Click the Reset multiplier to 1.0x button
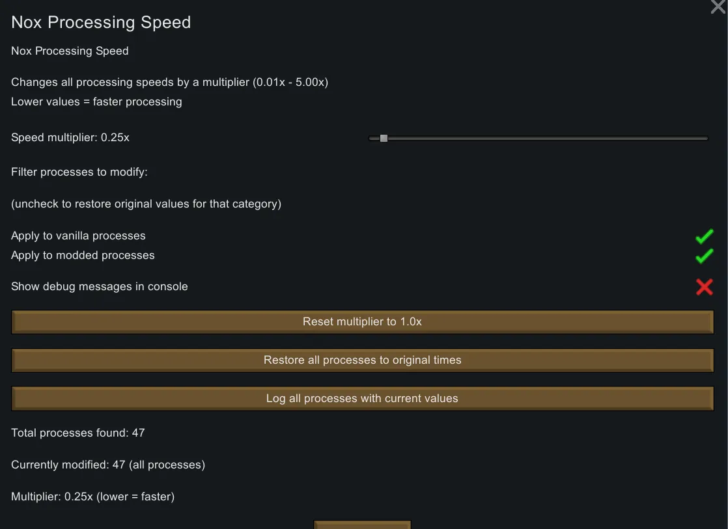The image size is (728, 529). 363,322
